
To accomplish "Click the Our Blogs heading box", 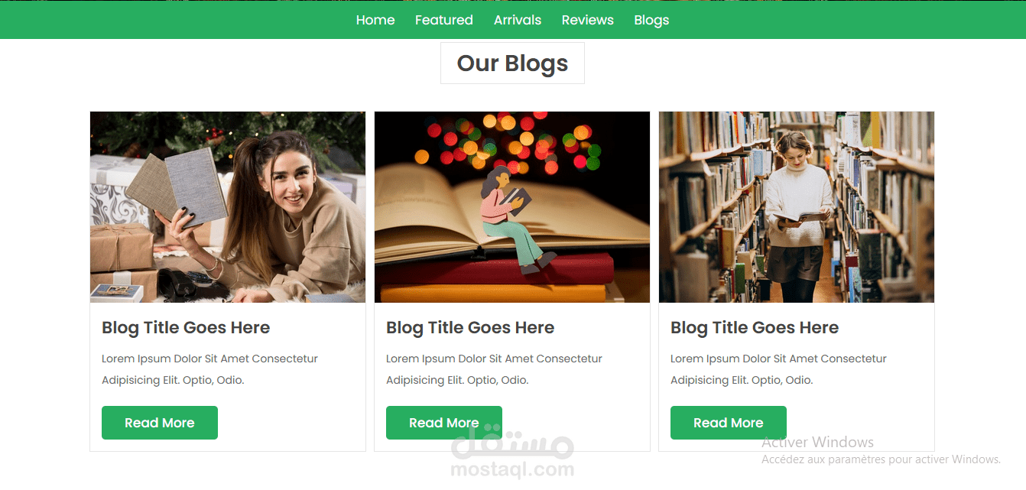I will [x=512, y=63].
